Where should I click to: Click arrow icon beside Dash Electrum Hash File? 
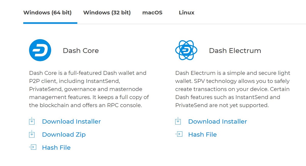179,134
